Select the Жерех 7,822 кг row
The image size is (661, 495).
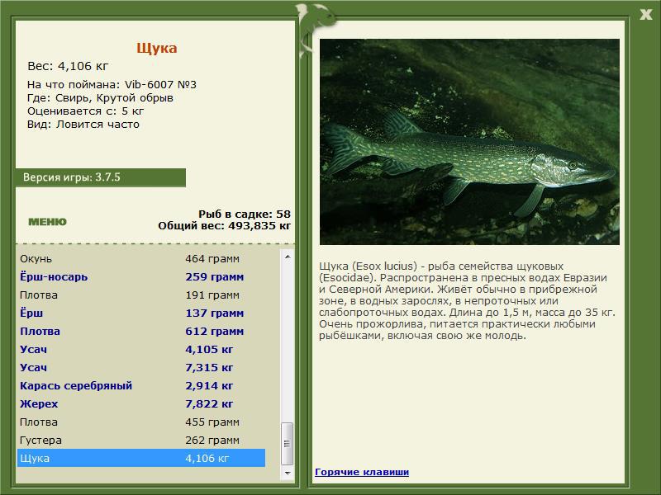(141, 403)
